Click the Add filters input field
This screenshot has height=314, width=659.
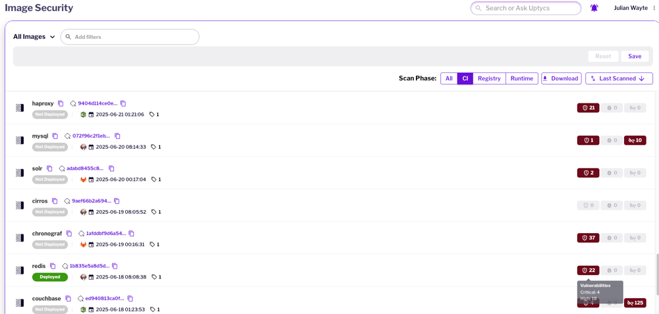(x=130, y=37)
